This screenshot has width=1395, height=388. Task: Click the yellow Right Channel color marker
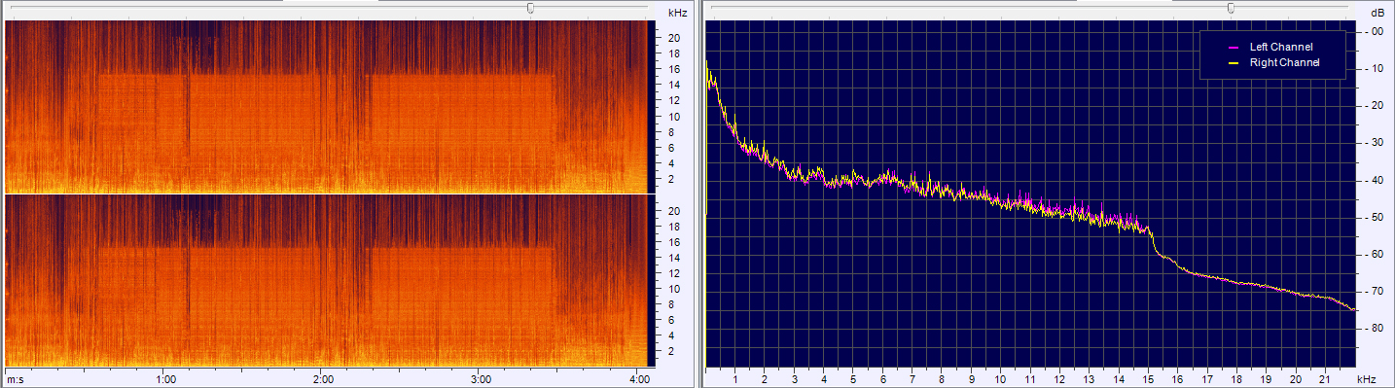pos(1233,63)
